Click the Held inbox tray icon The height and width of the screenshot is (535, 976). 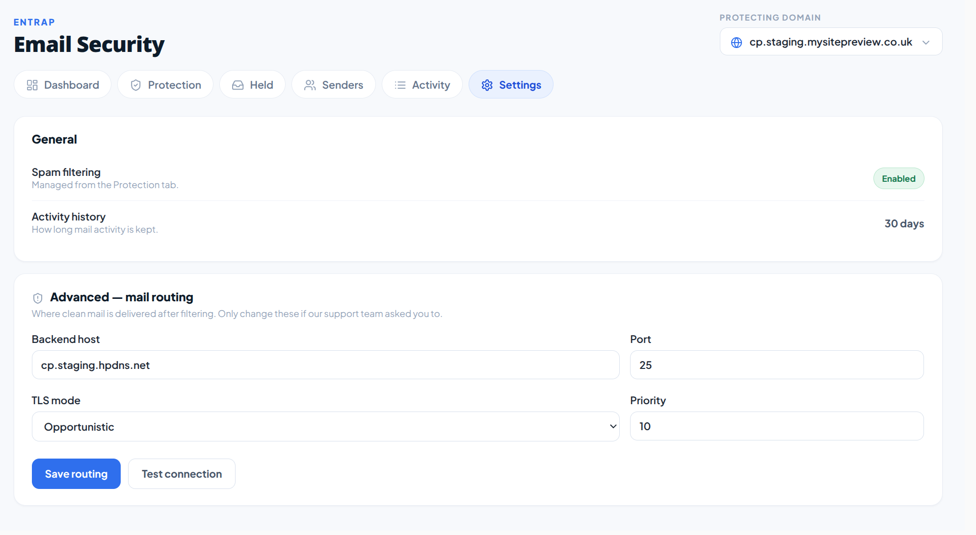pyautogui.click(x=238, y=85)
